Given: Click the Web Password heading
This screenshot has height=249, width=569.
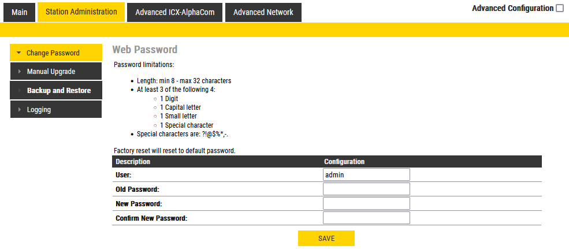Looking at the screenshot, I should (144, 50).
